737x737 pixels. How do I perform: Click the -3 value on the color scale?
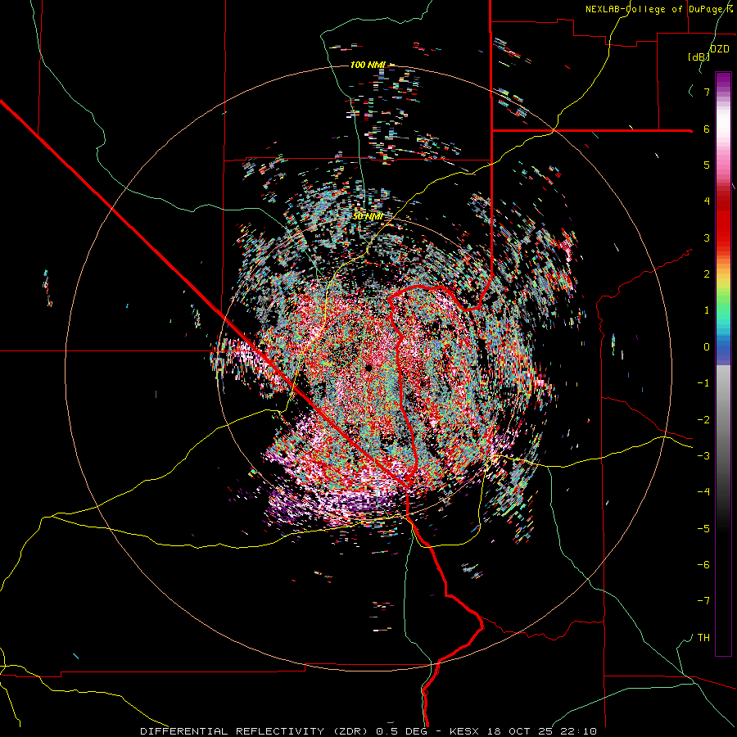pyautogui.click(x=703, y=456)
